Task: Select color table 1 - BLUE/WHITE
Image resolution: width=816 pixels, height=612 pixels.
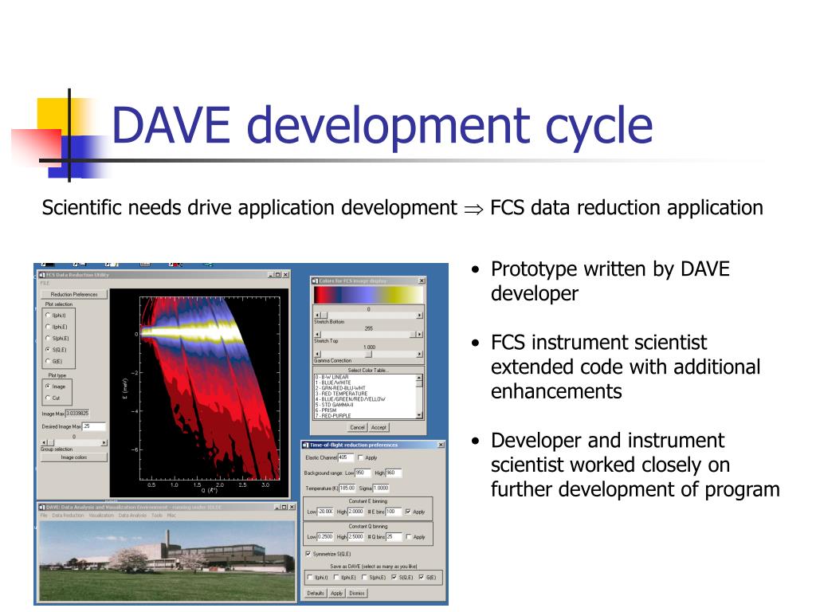Action: click(x=333, y=382)
